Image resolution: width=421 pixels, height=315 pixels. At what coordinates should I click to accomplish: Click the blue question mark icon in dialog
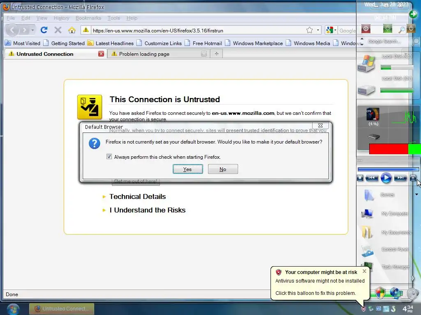[95, 144]
